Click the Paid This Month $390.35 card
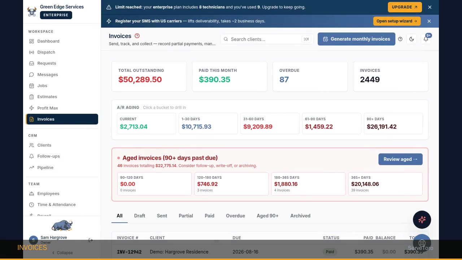 point(230,76)
